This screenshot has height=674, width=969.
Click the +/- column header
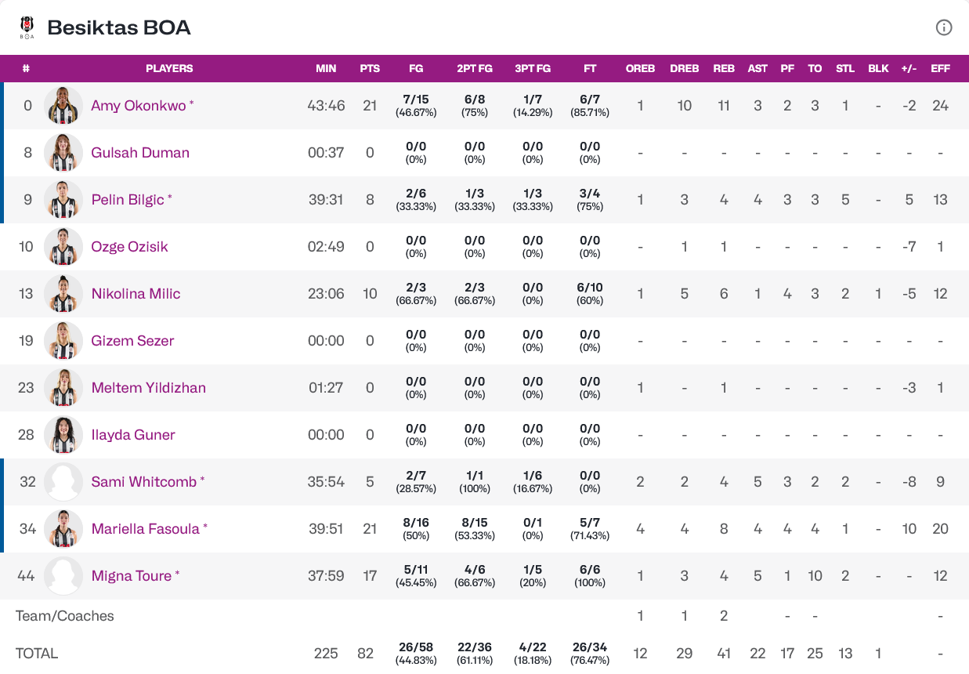click(x=909, y=68)
